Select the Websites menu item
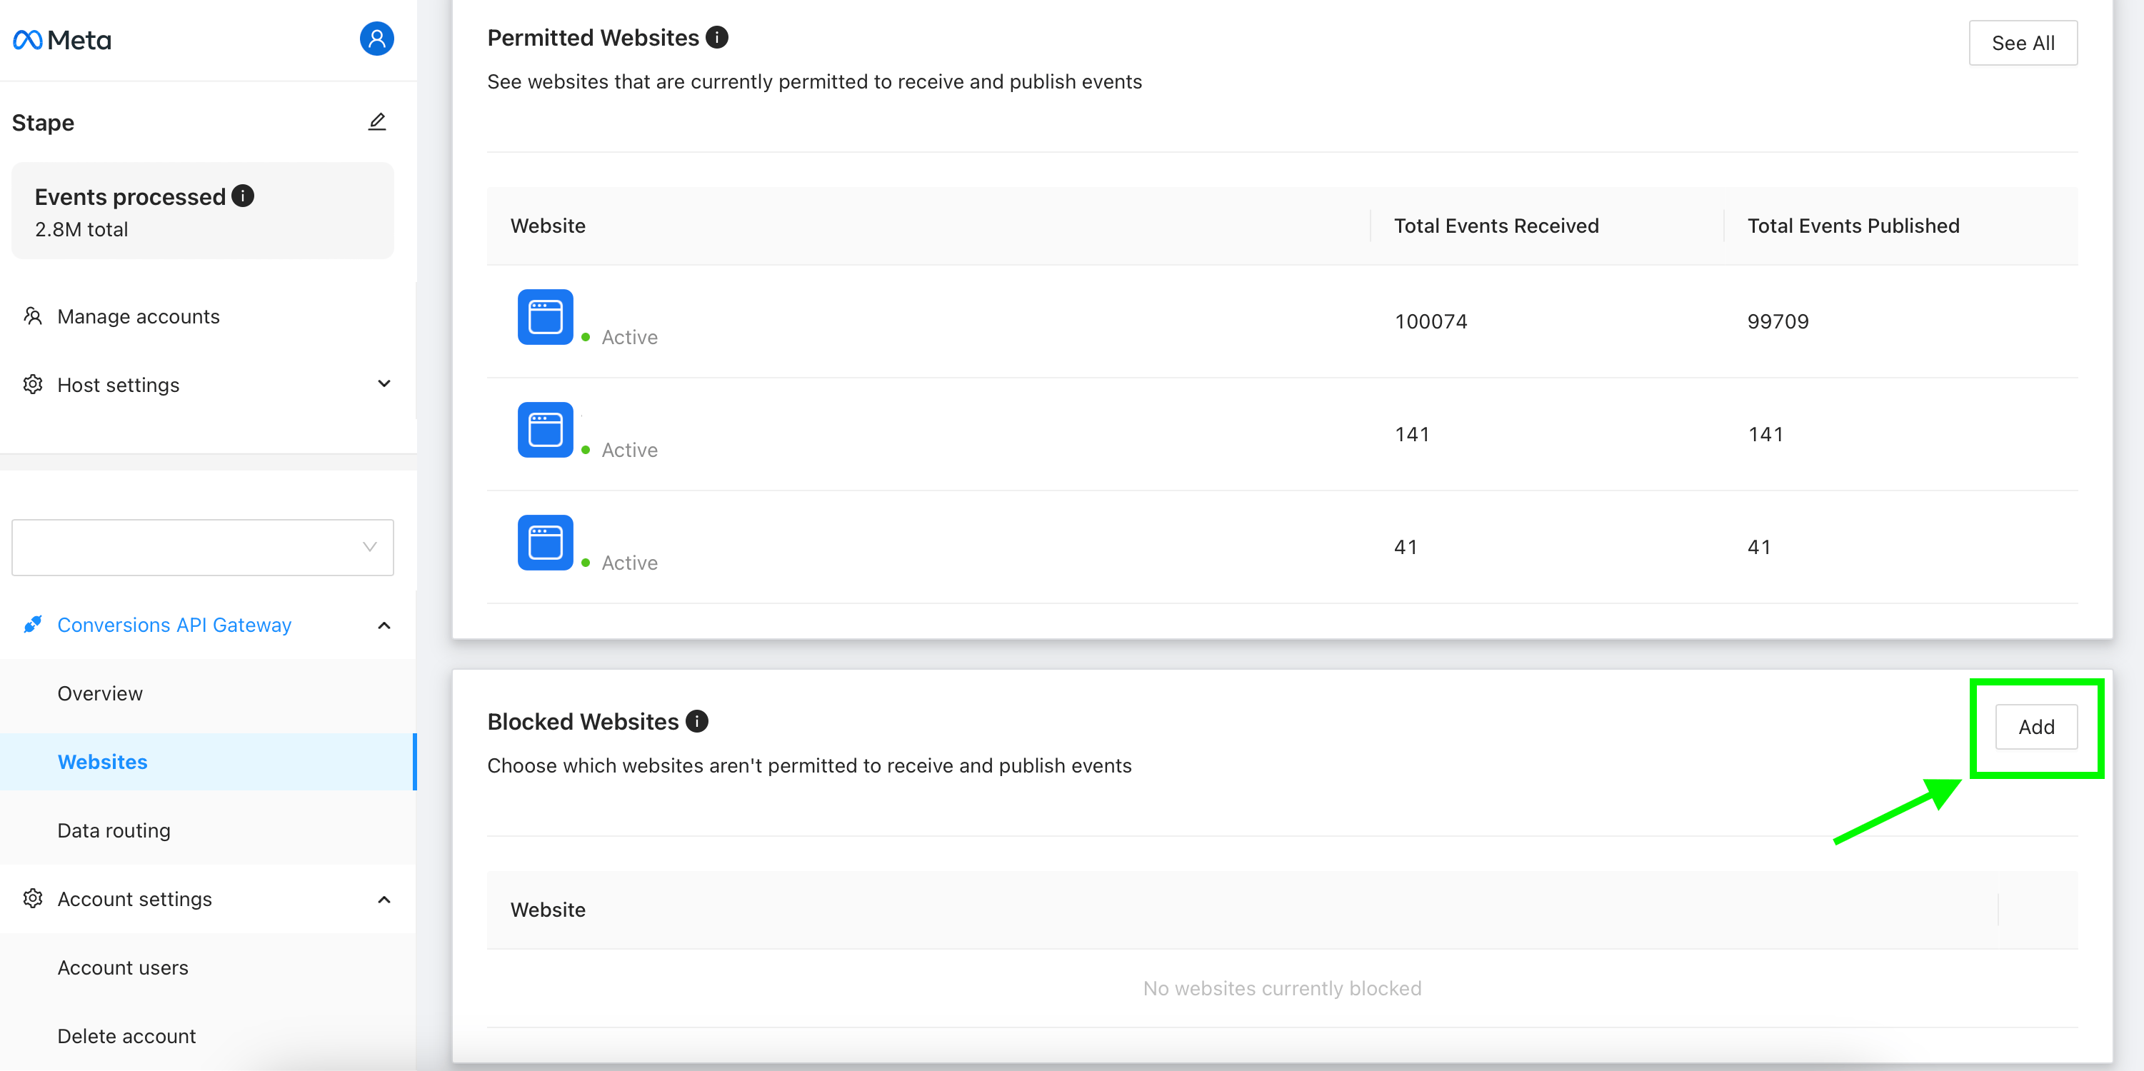This screenshot has width=2144, height=1071. point(103,762)
